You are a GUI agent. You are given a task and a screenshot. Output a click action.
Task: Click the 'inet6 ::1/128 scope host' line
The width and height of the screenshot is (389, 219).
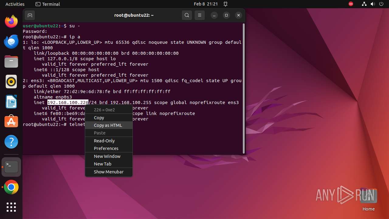[67, 70]
